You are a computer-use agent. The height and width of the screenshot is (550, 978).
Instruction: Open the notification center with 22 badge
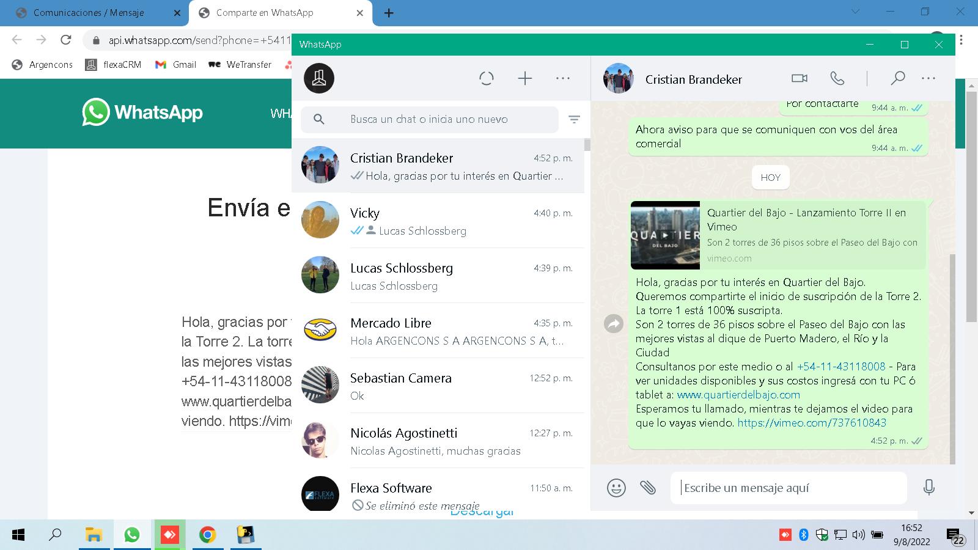tap(955, 536)
